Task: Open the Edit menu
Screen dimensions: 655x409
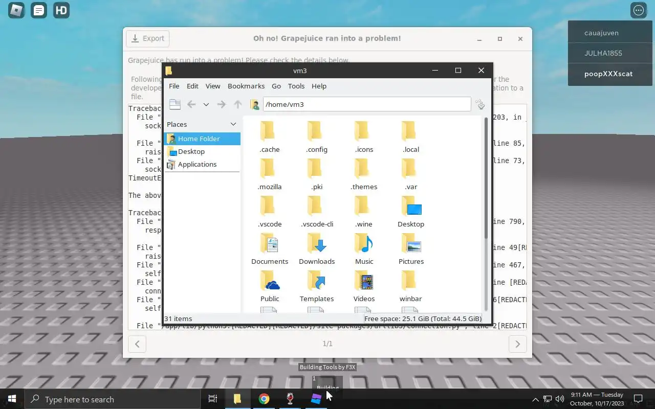Action: (192, 86)
